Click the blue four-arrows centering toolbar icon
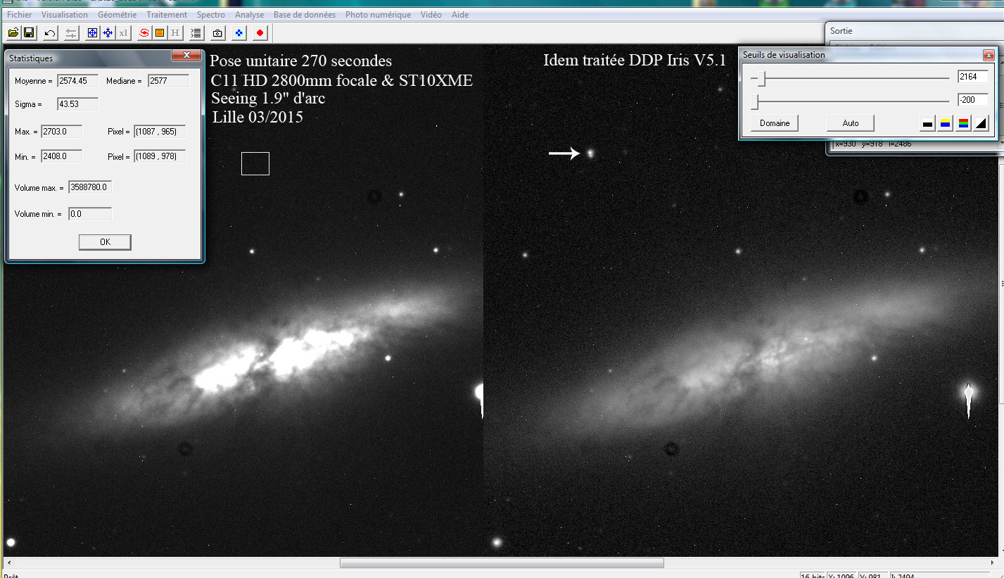The image size is (1004, 578). (108, 32)
